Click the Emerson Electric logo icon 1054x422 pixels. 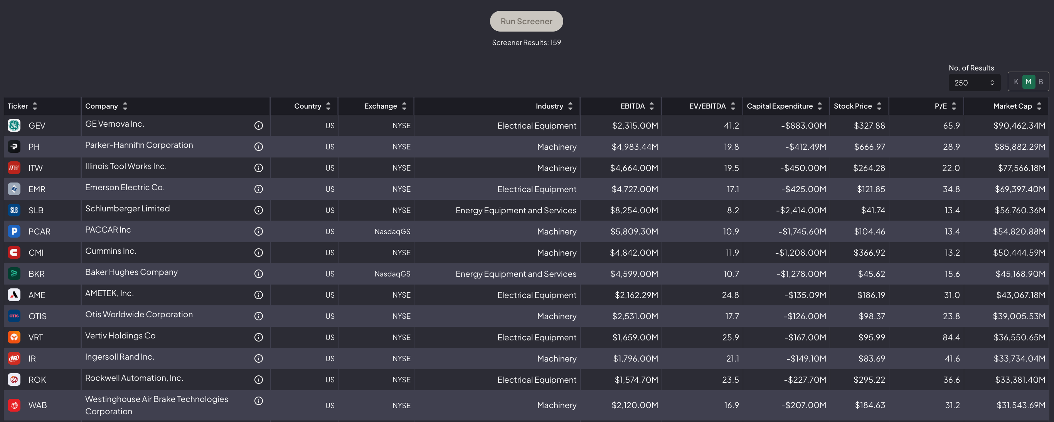click(14, 189)
